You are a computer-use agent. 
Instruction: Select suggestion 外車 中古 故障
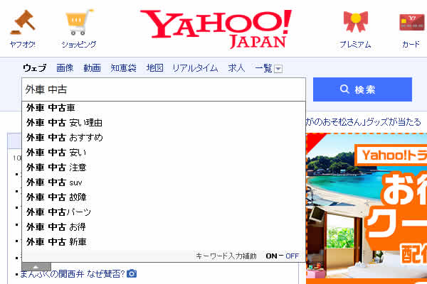click(x=57, y=197)
